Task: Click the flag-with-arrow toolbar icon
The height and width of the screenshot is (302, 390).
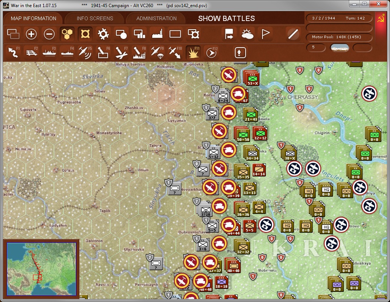Action: click(x=229, y=34)
